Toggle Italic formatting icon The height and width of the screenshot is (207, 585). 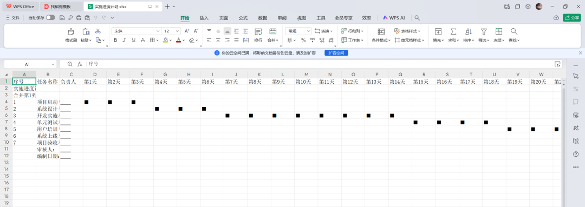[x=124, y=40]
